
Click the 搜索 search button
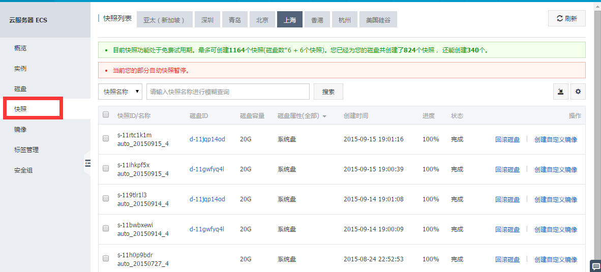328,92
